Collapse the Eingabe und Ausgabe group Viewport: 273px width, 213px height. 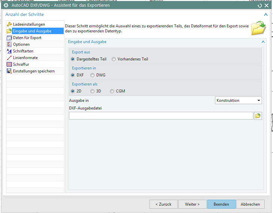click(263, 42)
